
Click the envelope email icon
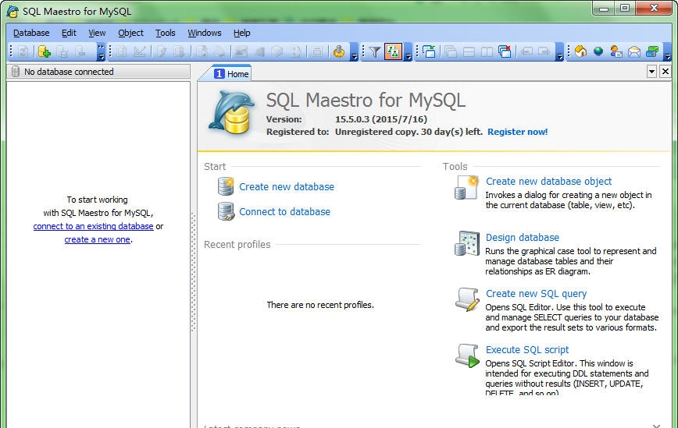[634, 51]
